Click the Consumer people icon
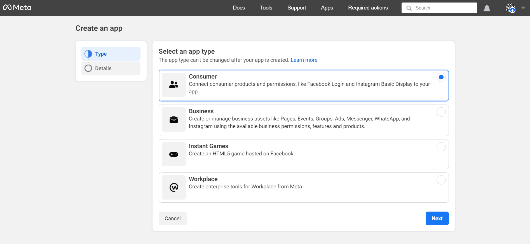Image resolution: width=530 pixels, height=244 pixels. click(x=174, y=85)
